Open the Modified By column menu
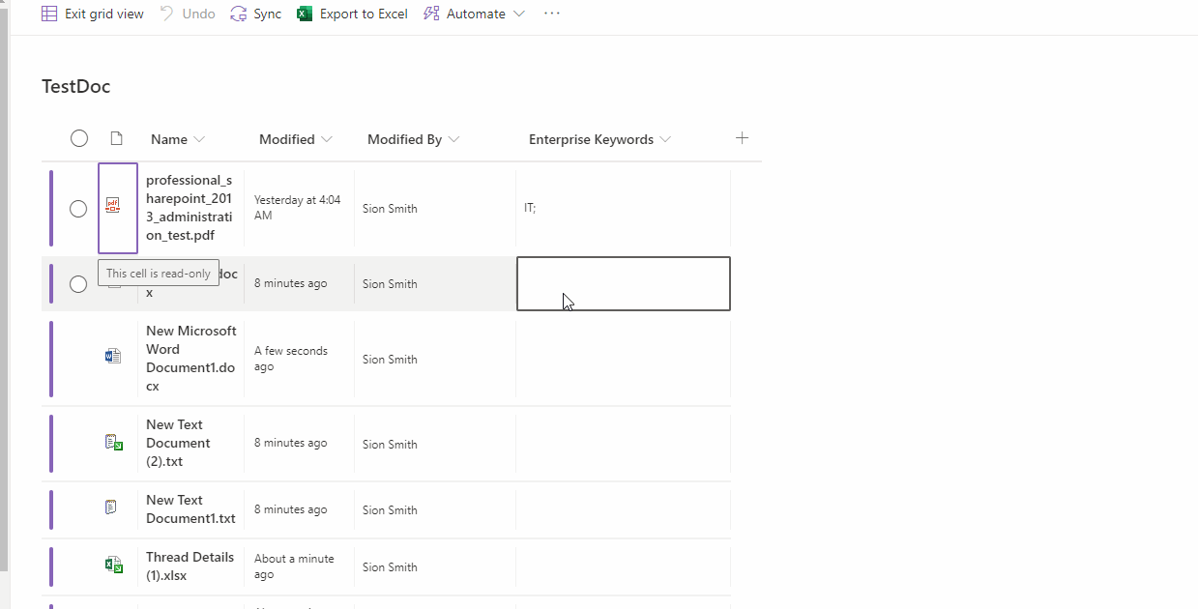The image size is (1198, 609). [x=453, y=139]
